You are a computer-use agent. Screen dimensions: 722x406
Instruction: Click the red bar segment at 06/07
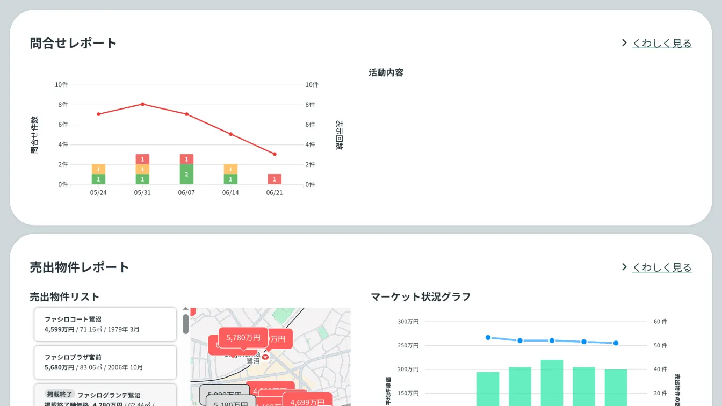[186, 159]
